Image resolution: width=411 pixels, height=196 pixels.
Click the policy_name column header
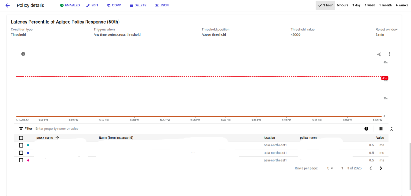click(309, 138)
